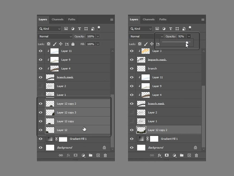Click lock transparent pixels icon in left panel
This screenshot has height=176, width=234.
(x=48, y=44)
